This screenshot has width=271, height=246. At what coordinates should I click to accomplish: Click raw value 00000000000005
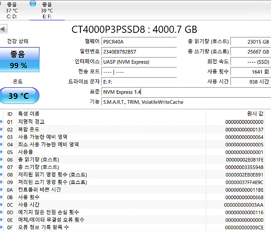coord(244,145)
